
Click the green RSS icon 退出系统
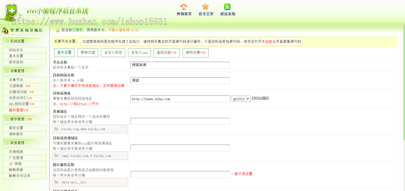[x=227, y=7]
